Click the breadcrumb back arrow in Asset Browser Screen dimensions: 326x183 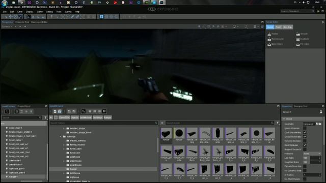click(x=51, y=117)
